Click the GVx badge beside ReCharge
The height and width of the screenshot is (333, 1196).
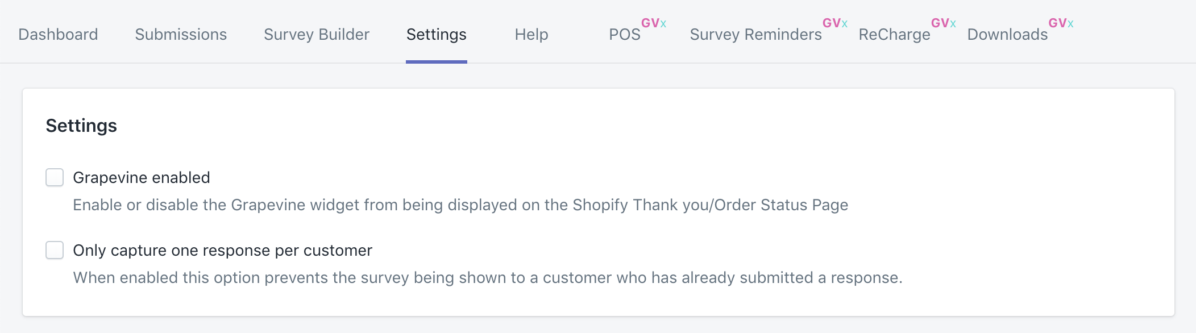click(x=944, y=23)
